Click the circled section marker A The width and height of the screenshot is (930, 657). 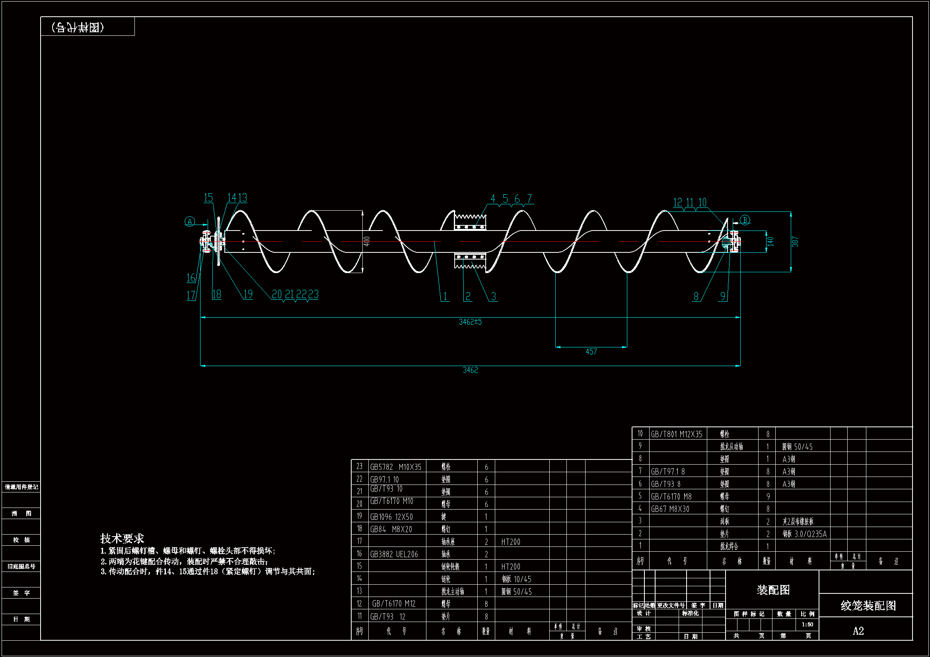(x=190, y=221)
